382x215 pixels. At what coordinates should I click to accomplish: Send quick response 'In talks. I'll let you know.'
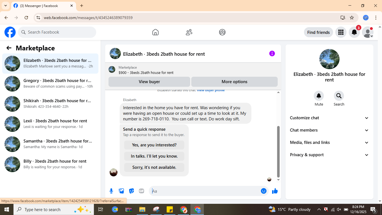[x=154, y=156]
